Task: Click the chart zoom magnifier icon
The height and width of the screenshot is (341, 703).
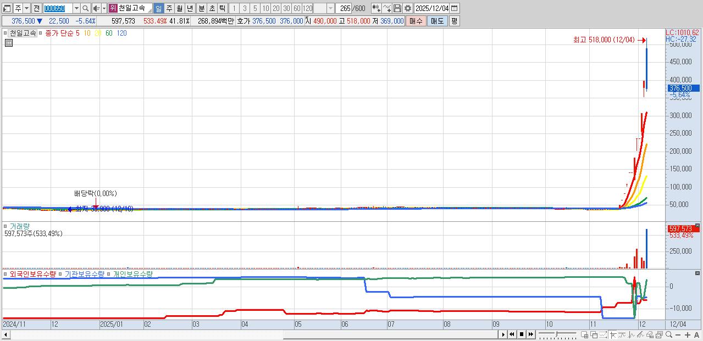Action: click(x=669, y=334)
